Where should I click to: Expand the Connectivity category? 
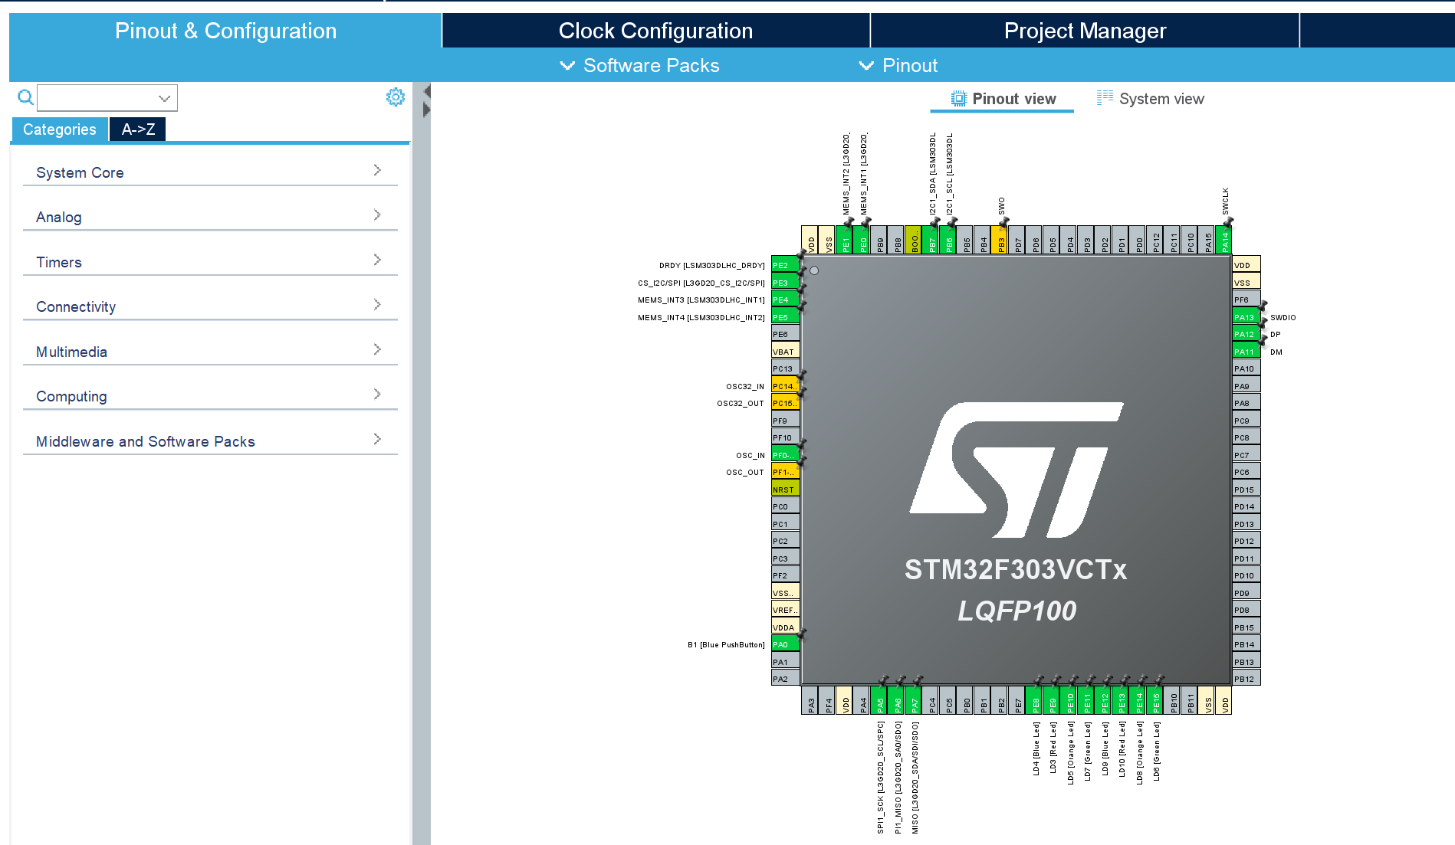click(210, 306)
